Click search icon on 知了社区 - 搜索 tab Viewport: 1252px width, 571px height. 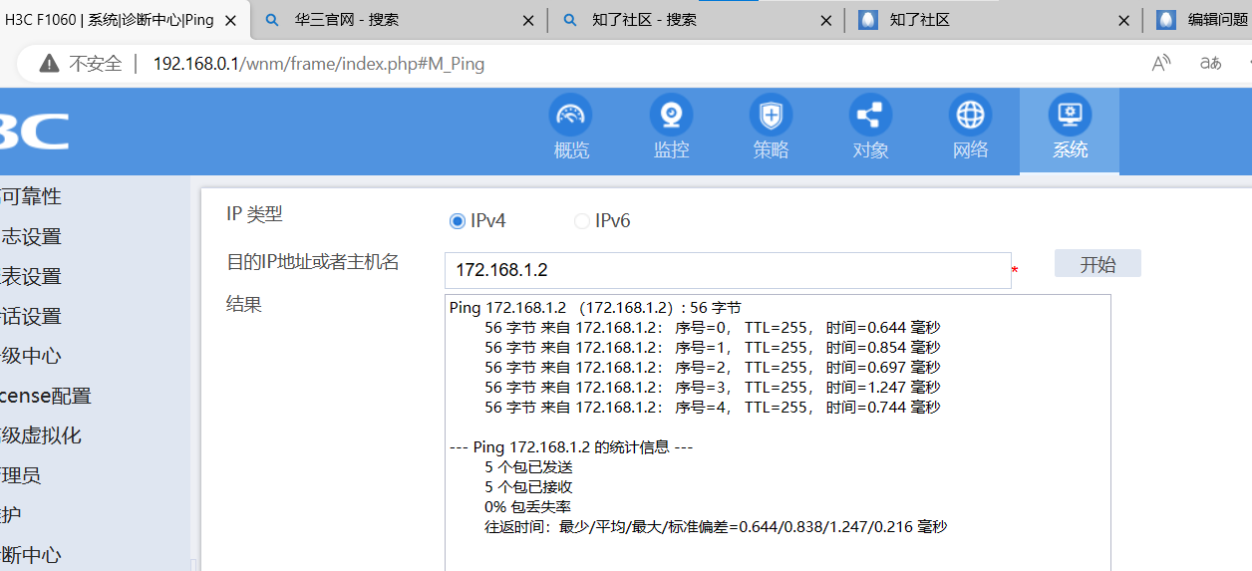pyautogui.click(x=569, y=20)
